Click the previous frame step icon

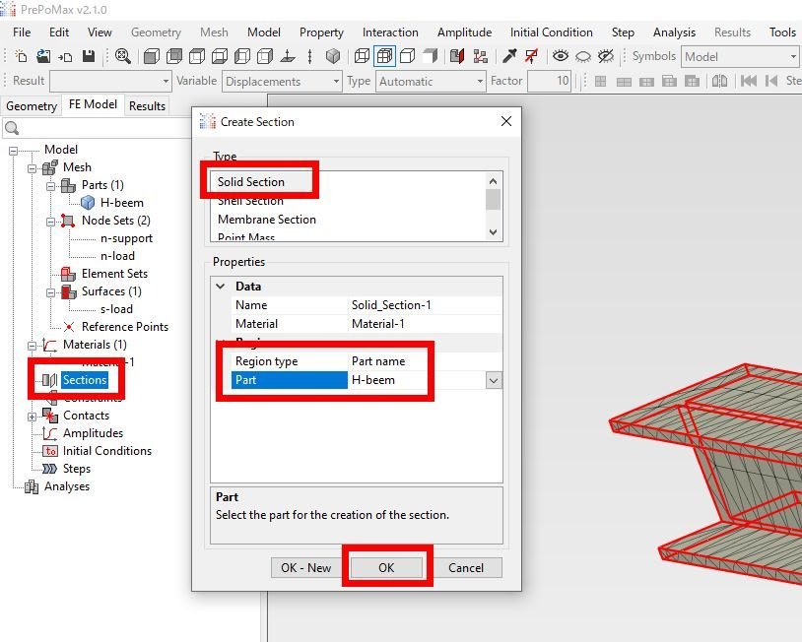(x=771, y=81)
